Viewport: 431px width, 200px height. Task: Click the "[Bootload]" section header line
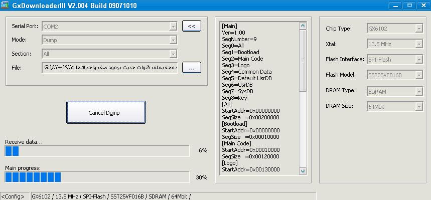(234, 124)
